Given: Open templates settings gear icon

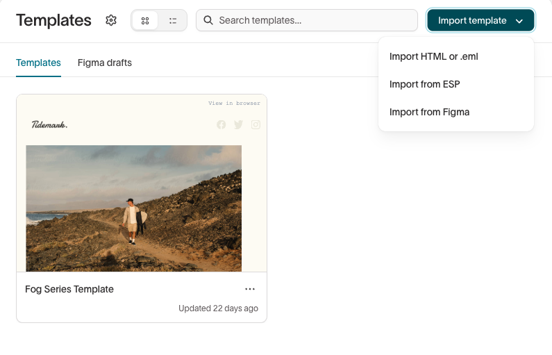Looking at the screenshot, I should click(111, 20).
